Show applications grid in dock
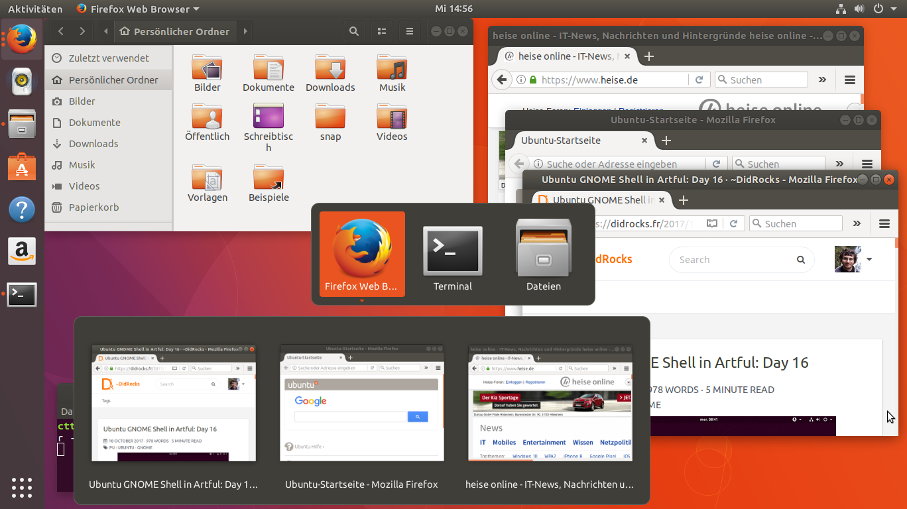Screen dimensions: 907x509 point(22,487)
